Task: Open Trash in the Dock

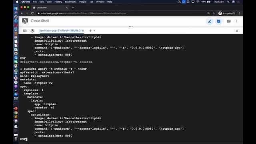Action: click(x=16, y=139)
